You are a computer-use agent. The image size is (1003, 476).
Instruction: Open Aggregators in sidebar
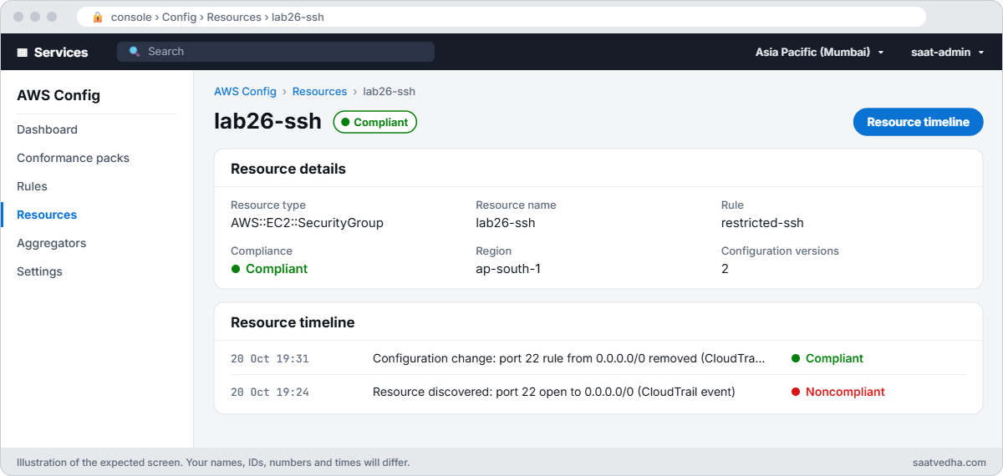pyautogui.click(x=51, y=243)
